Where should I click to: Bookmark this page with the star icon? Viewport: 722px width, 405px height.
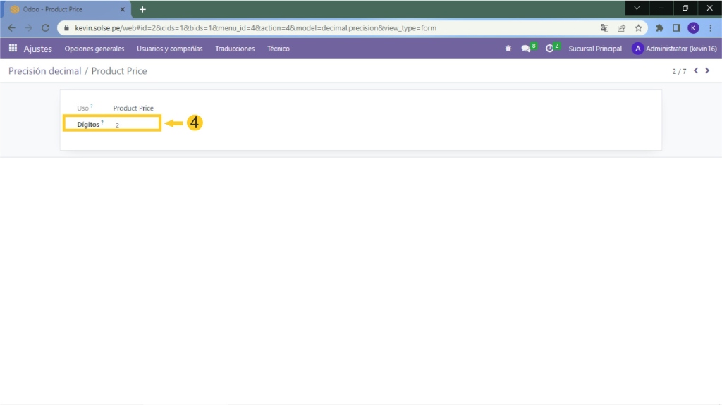638,28
